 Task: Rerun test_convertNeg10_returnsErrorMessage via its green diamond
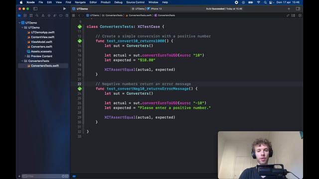point(80,89)
